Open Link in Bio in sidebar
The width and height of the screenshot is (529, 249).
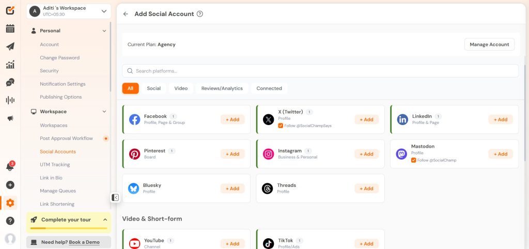[x=51, y=178]
